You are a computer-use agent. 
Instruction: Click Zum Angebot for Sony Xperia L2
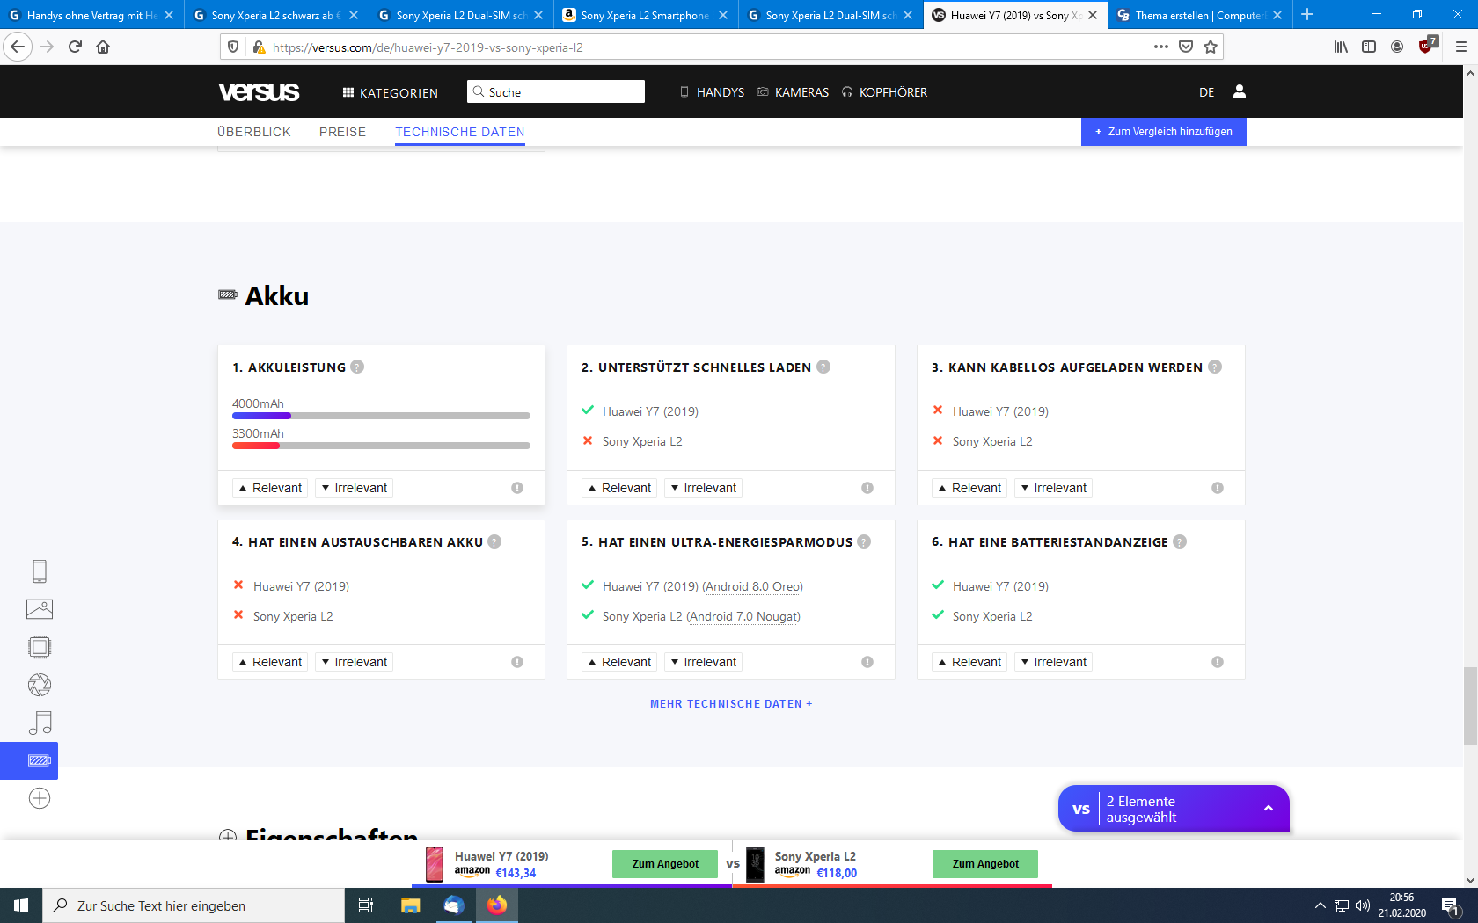985,864
